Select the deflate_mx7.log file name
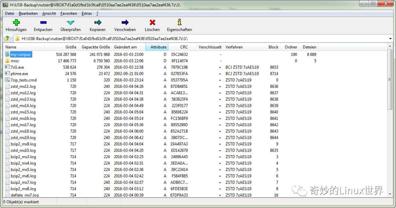This screenshot has height=208, width=396. pos(25,195)
